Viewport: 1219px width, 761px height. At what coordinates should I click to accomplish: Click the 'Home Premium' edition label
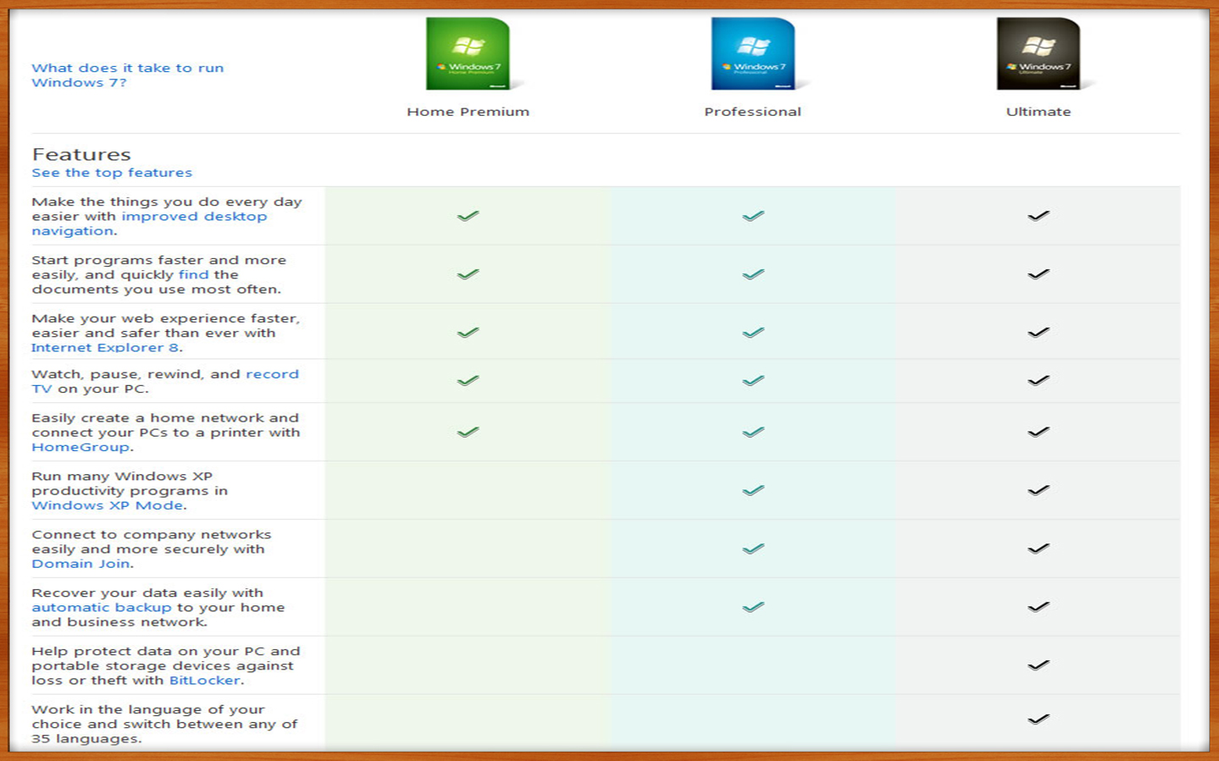click(468, 112)
